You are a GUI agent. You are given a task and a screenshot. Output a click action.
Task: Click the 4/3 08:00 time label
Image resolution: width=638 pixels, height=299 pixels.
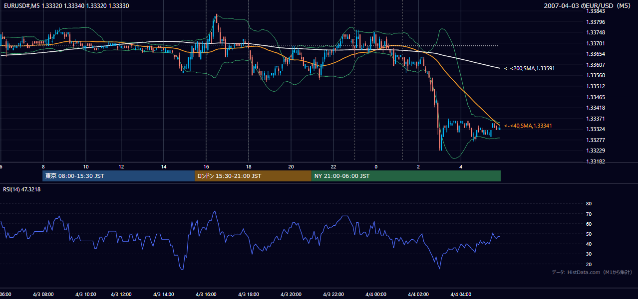pos(43,295)
